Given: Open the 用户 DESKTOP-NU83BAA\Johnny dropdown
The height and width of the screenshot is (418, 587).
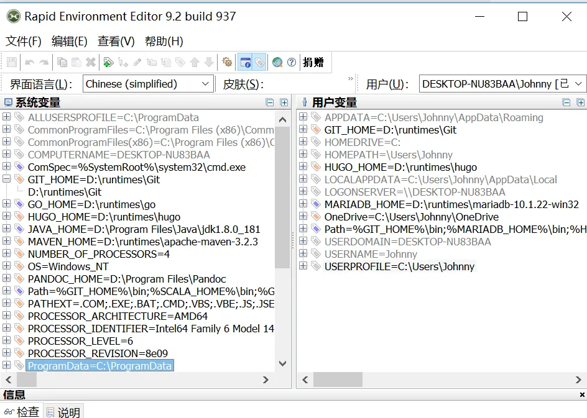Looking at the screenshot, I should point(502,84).
